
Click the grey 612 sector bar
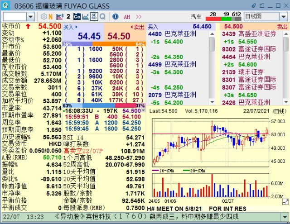(237, 19)
